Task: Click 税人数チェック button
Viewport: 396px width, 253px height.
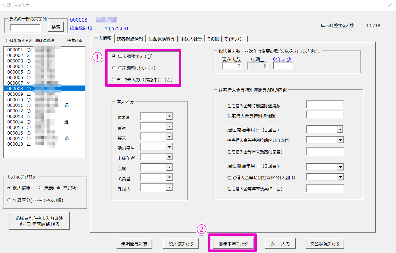Action: coord(181,243)
